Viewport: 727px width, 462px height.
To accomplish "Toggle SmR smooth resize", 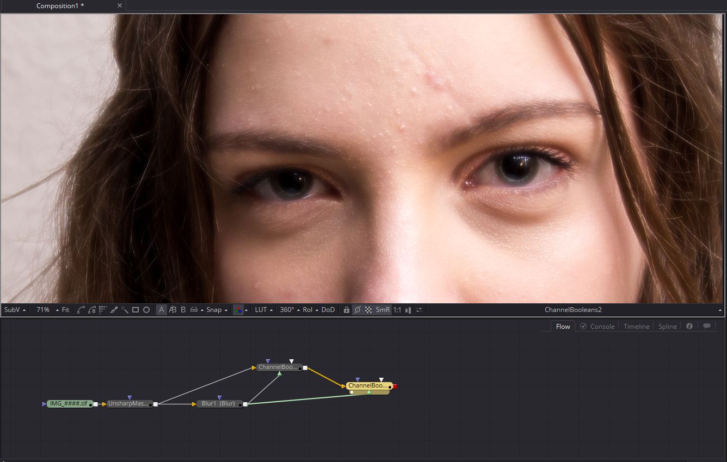I will [383, 310].
